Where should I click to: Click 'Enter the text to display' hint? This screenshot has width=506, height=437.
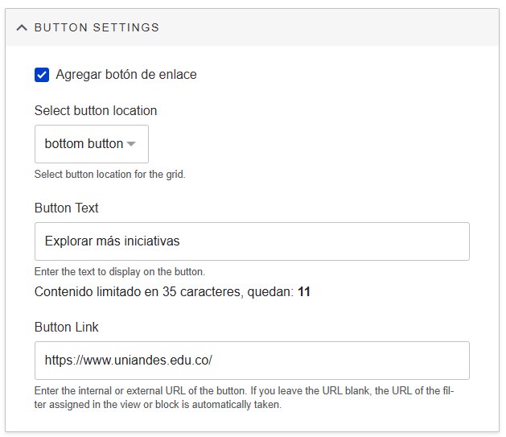pyautogui.click(x=120, y=271)
